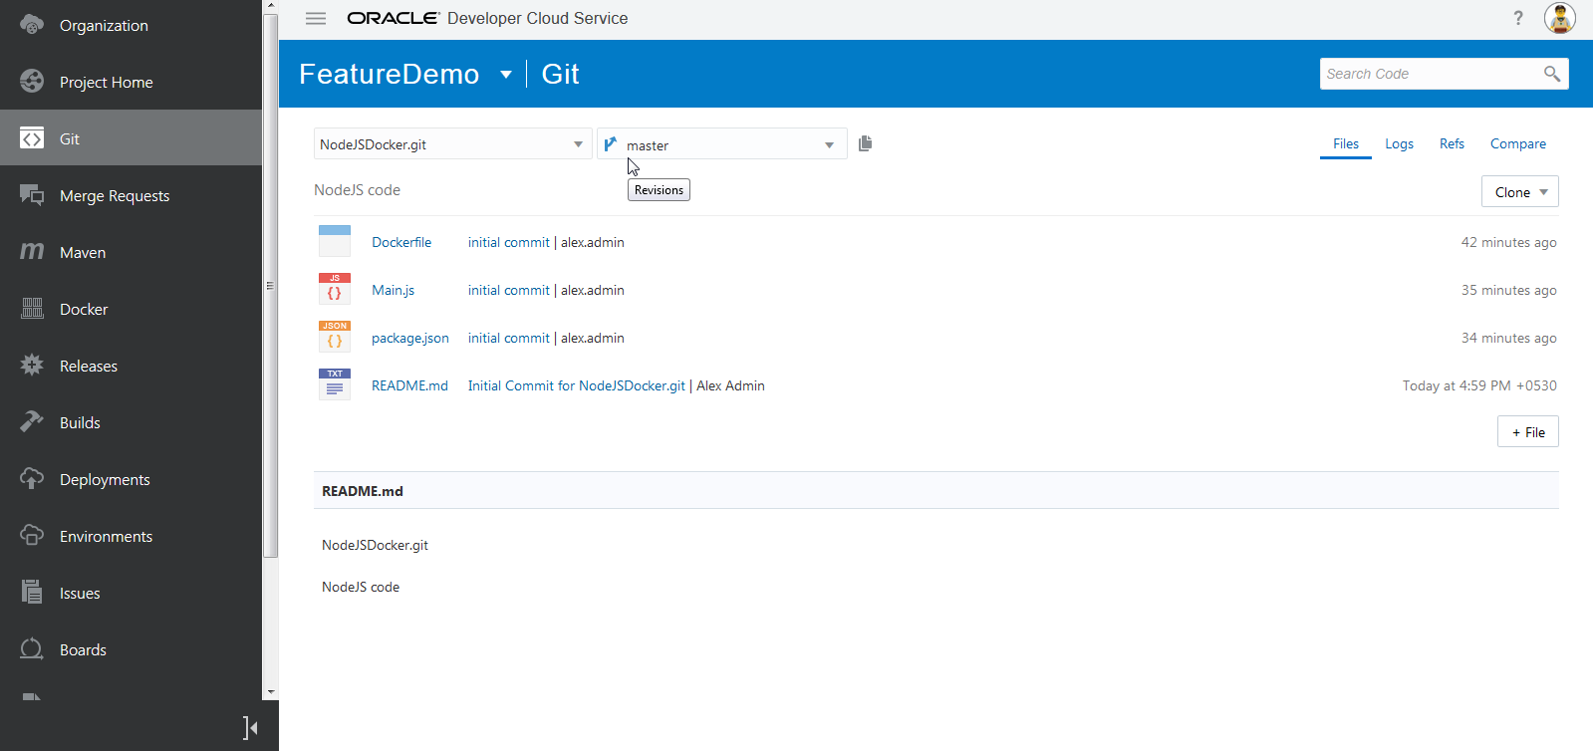Click the Project Home globe icon
The image size is (1593, 751).
(x=32, y=82)
